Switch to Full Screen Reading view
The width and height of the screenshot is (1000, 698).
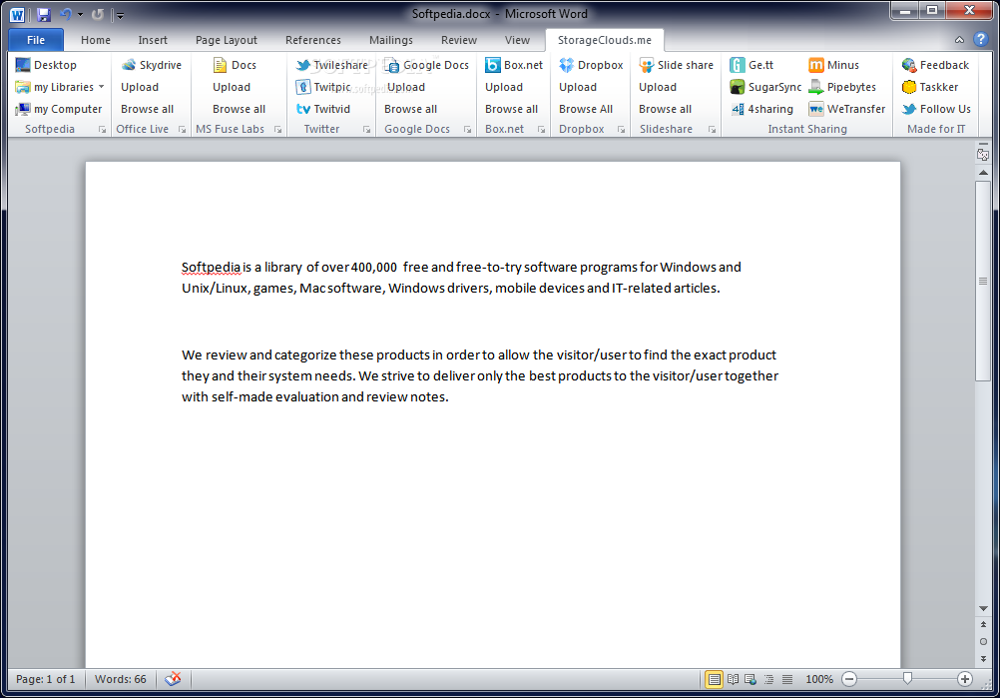pos(733,679)
